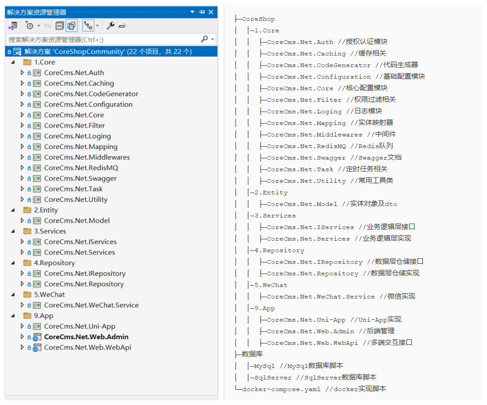487x405 pixels.
Task: Click the C# project icon of CoreCms.Net.CodeGenerator
Action: point(37,94)
